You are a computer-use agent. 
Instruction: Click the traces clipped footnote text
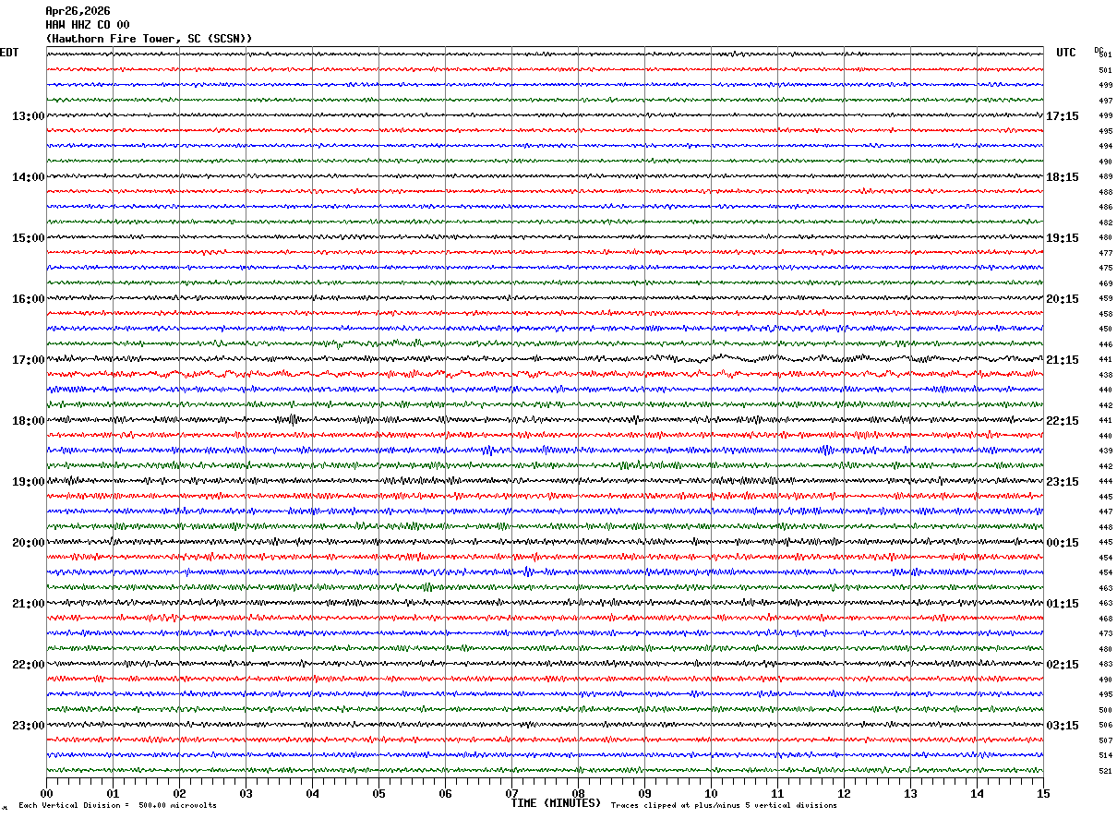724,805
